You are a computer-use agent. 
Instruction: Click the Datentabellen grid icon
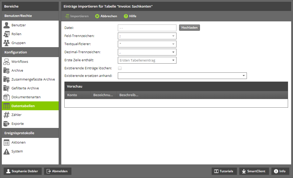tap(7, 106)
